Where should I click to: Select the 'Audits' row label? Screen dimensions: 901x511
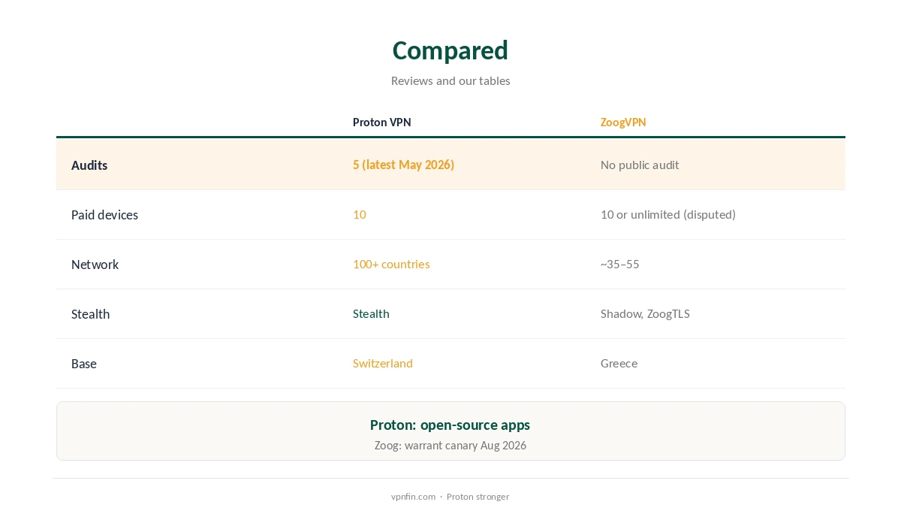[x=89, y=165]
